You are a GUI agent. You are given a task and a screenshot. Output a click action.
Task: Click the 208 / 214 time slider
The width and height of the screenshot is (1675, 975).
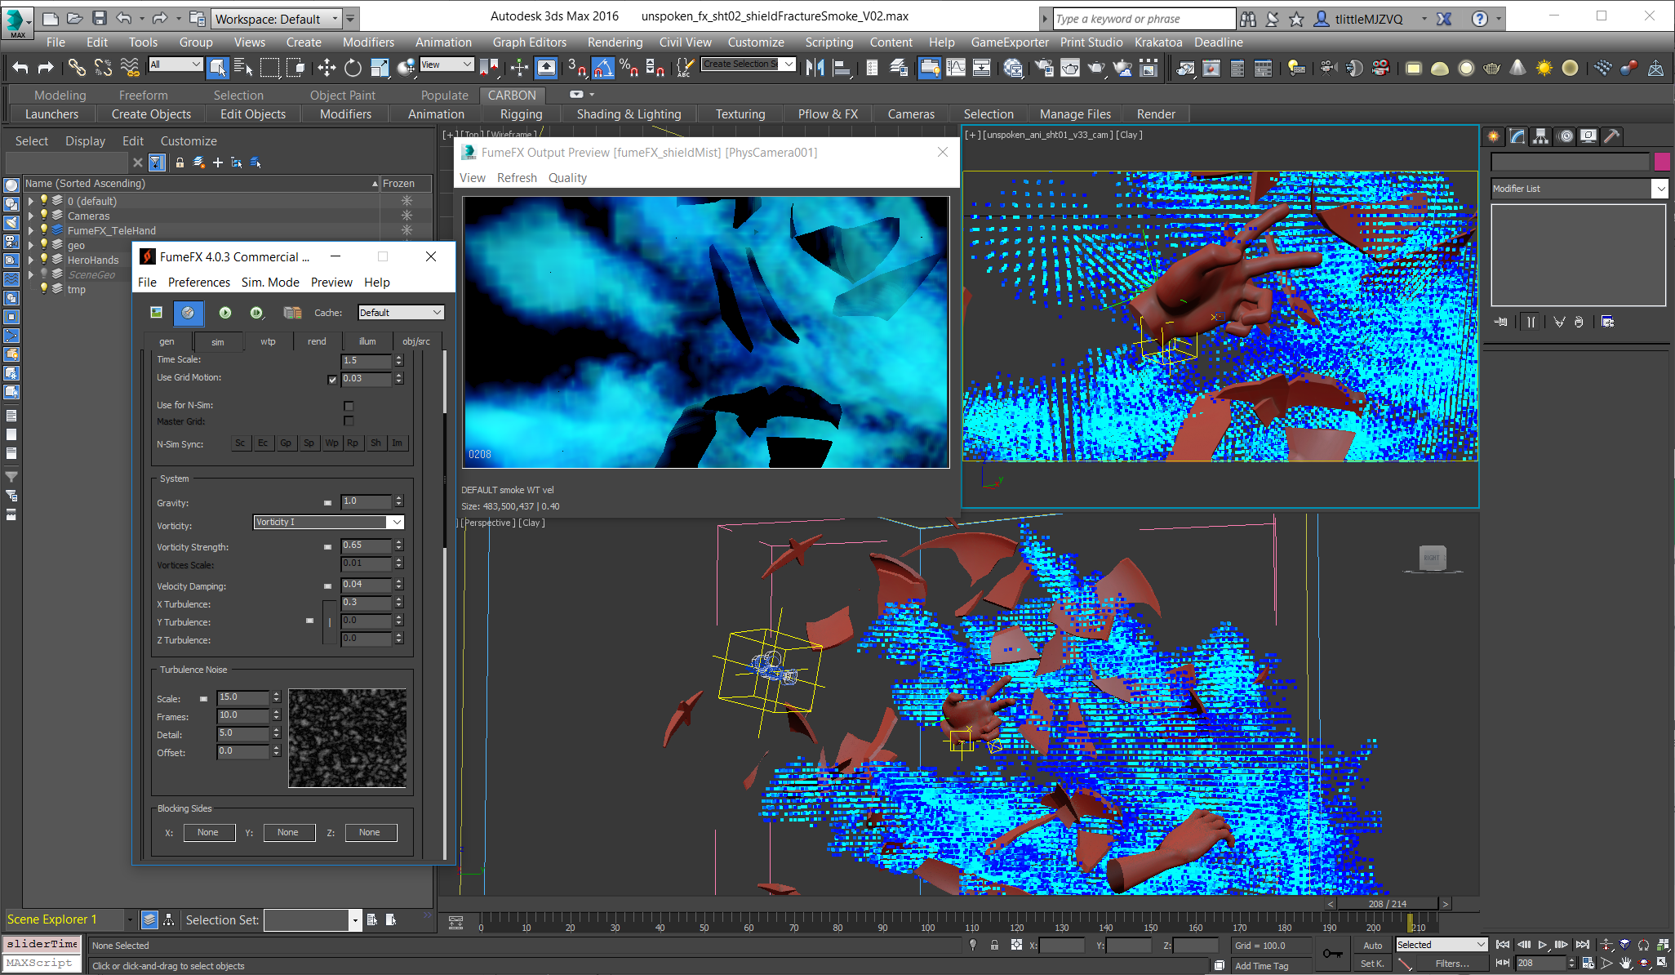(x=1387, y=904)
